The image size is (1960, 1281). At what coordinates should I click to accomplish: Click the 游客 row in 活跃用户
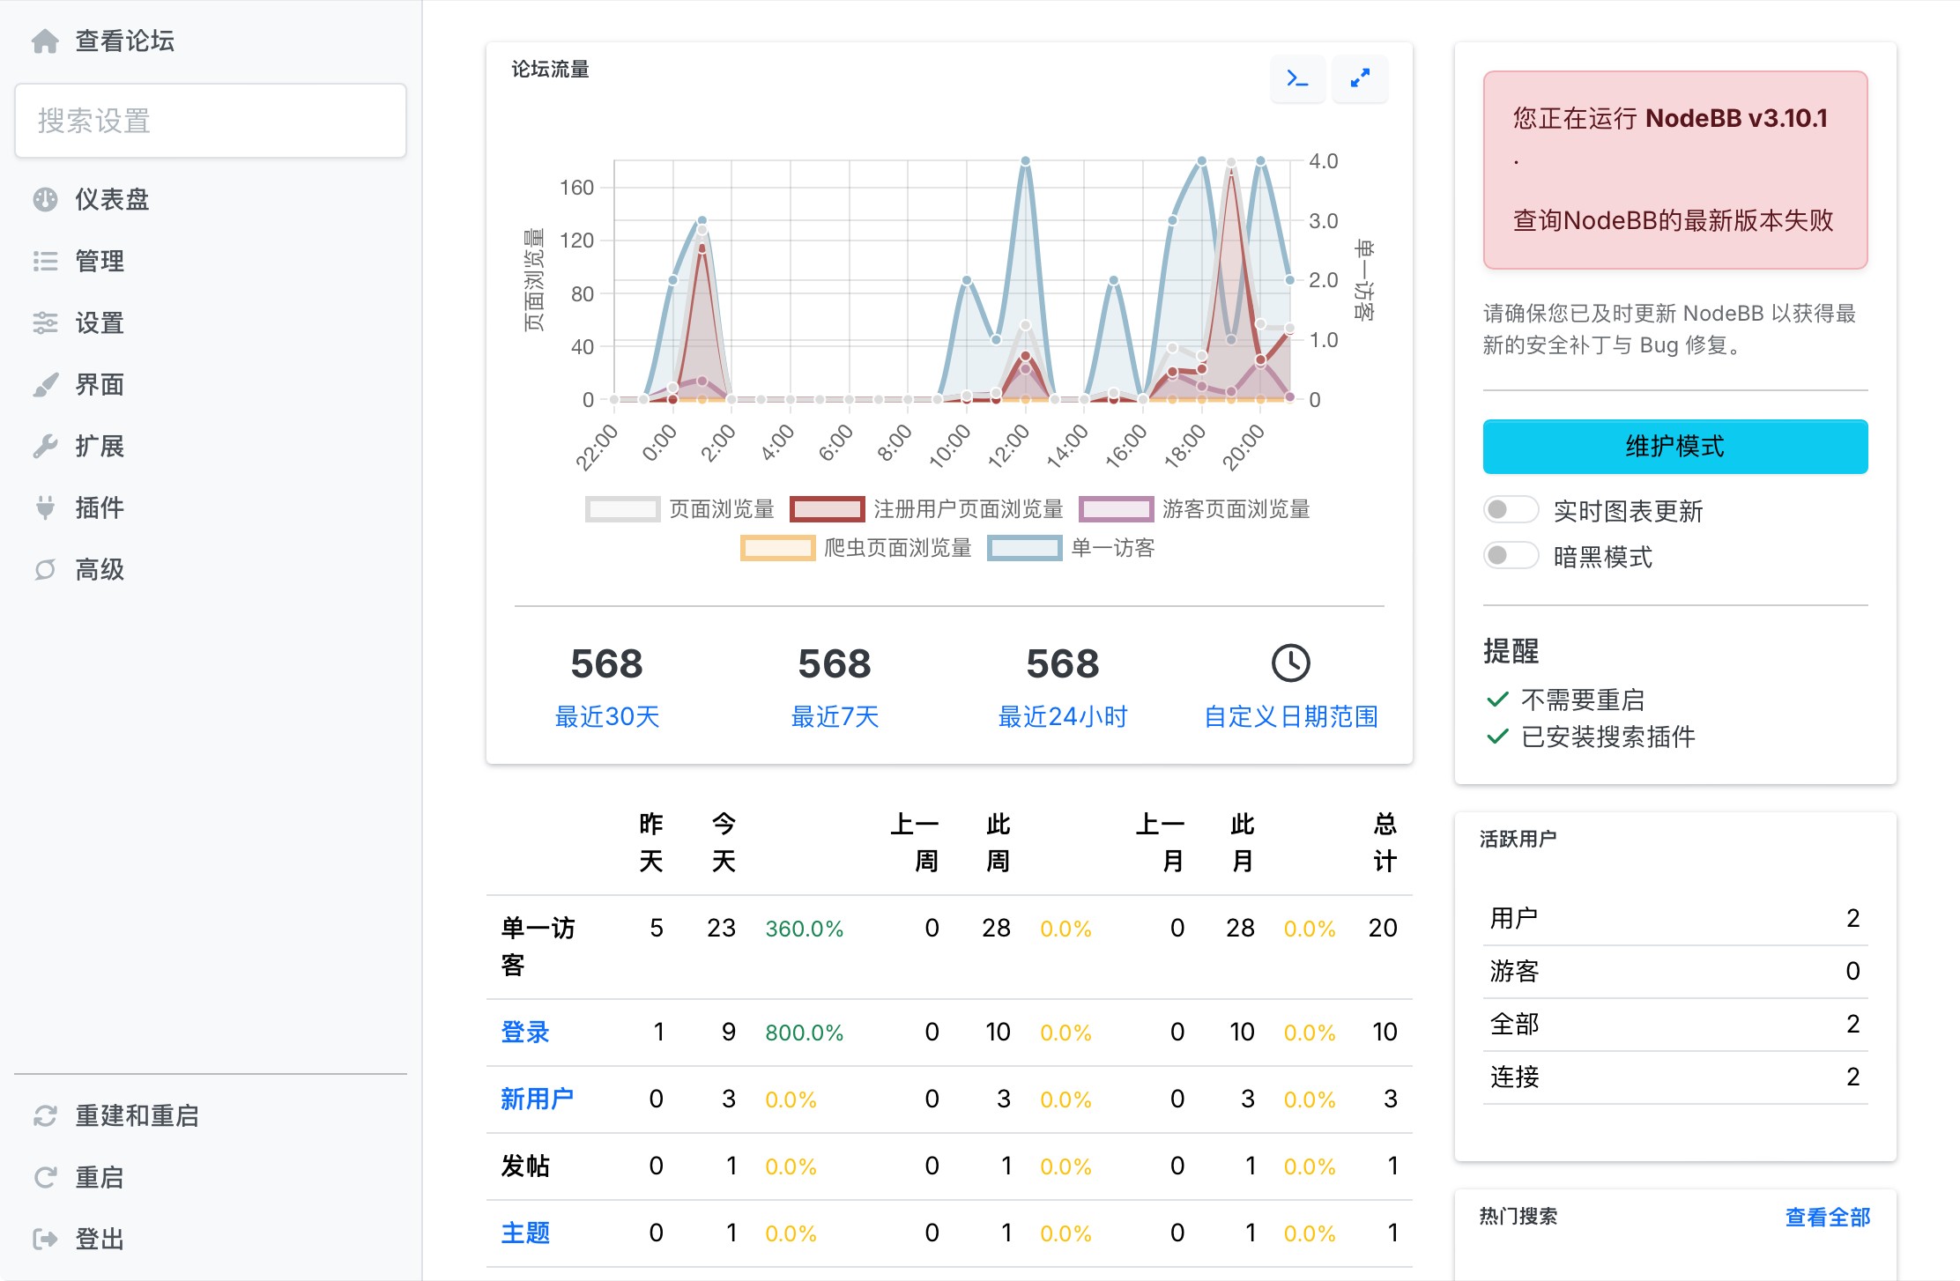tap(1675, 971)
